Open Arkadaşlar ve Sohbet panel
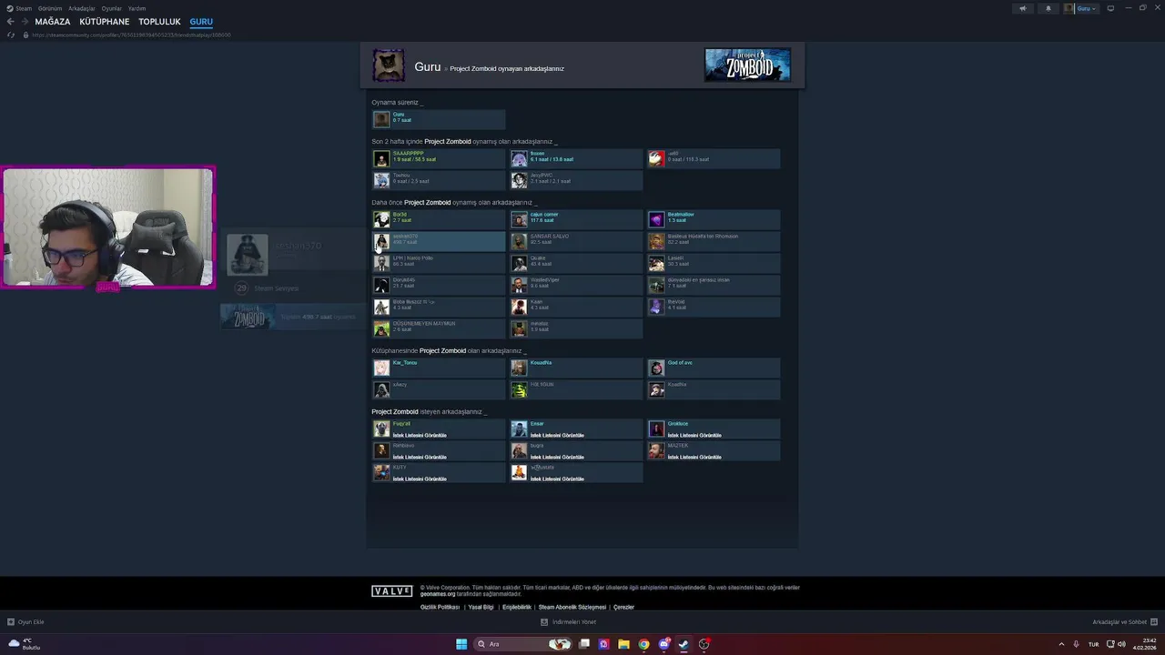The width and height of the screenshot is (1165, 655). 1125,622
